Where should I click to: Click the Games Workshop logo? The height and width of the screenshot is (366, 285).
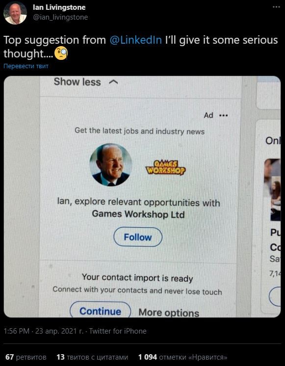click(165, 167)
